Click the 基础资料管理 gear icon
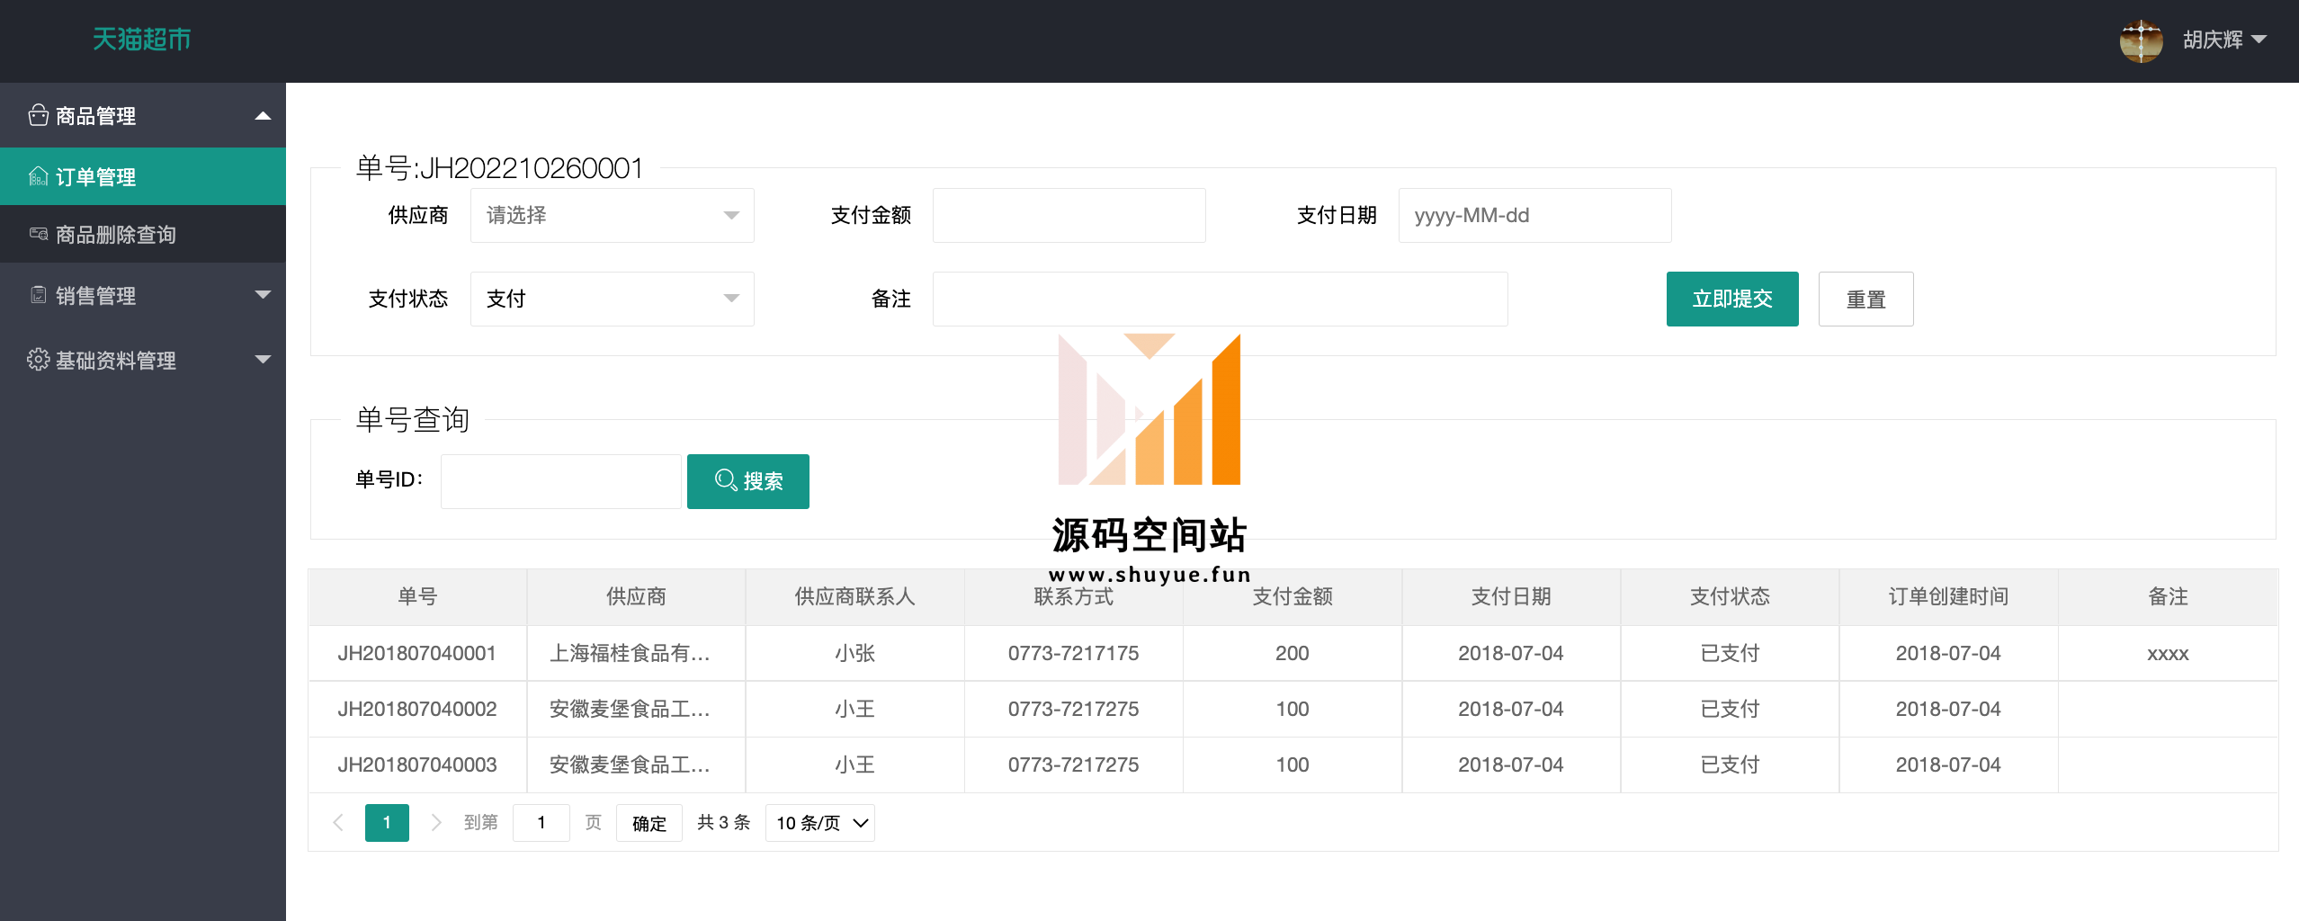The image size is (2299, 921). pyautogui.click(x=38, y=360)
